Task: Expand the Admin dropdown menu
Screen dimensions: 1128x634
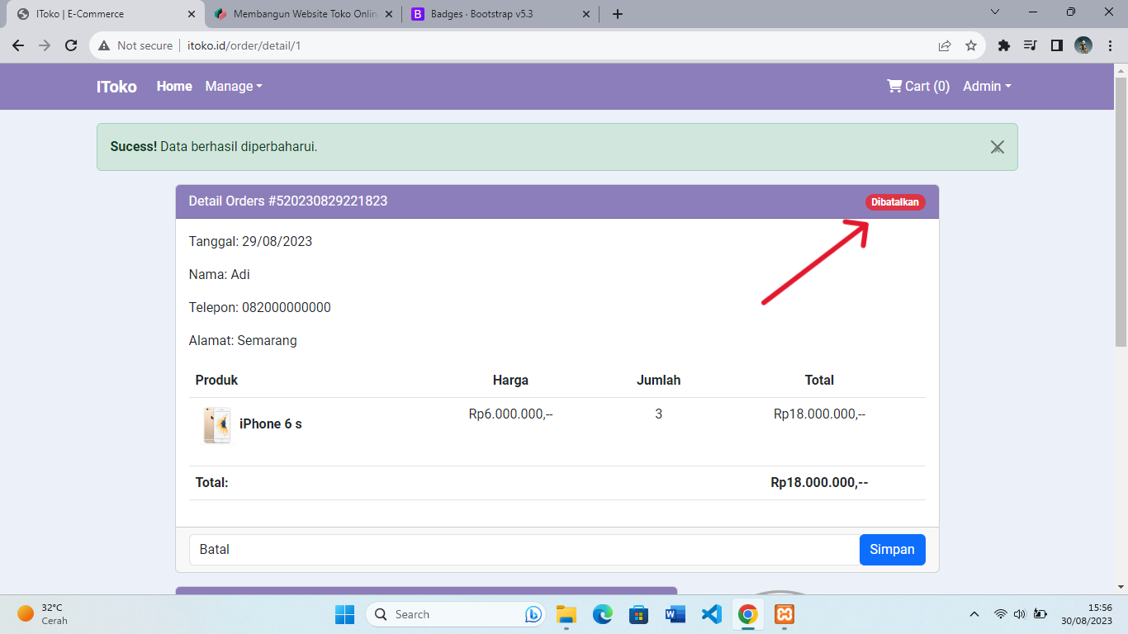Action: point(987,86)
